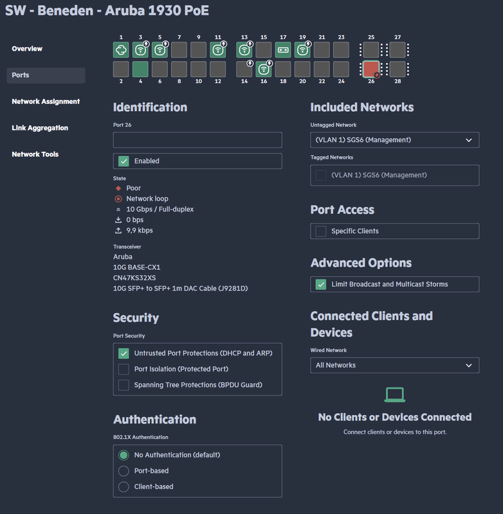Click the Port 26 name input field

coord(197,140)
